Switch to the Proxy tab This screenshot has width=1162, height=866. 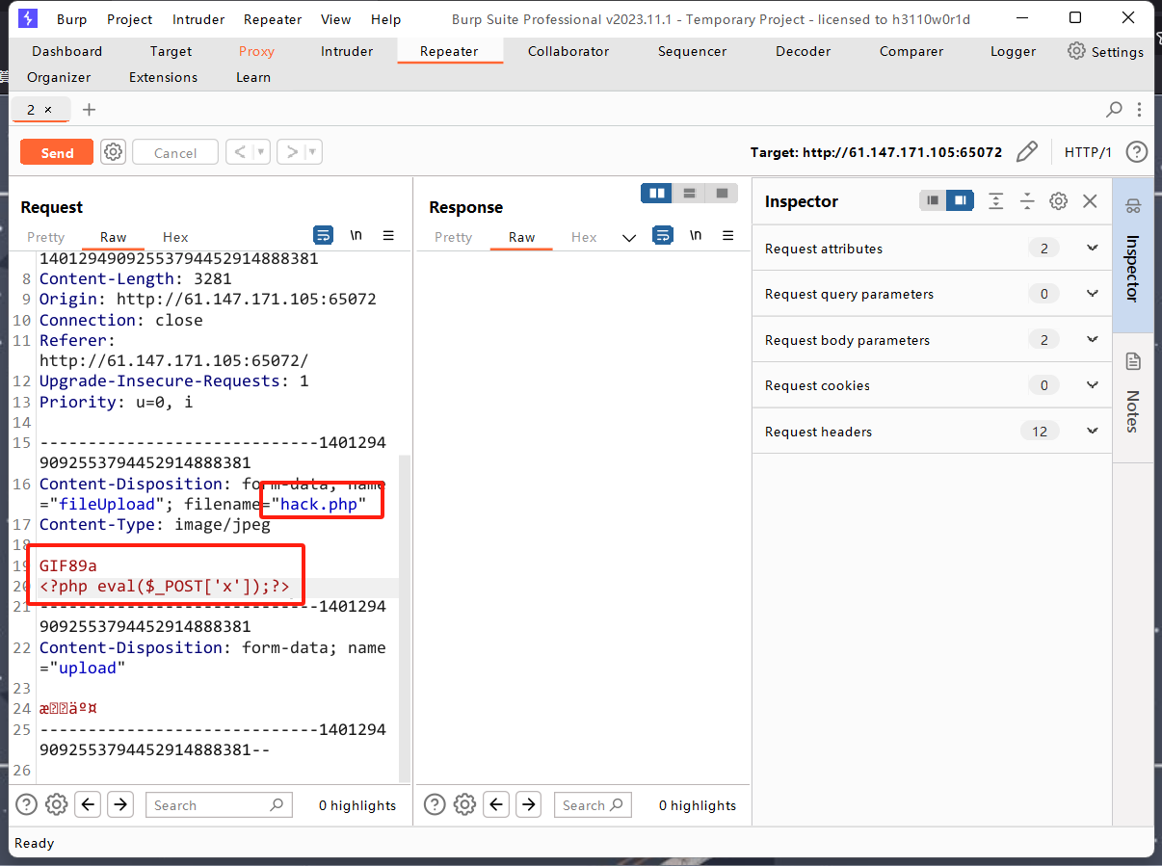256,51
